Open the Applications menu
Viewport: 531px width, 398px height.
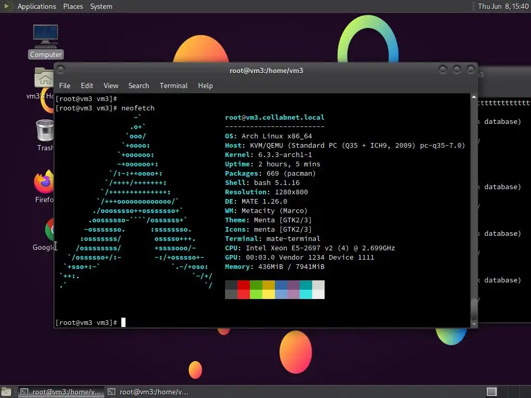[37, 6]
